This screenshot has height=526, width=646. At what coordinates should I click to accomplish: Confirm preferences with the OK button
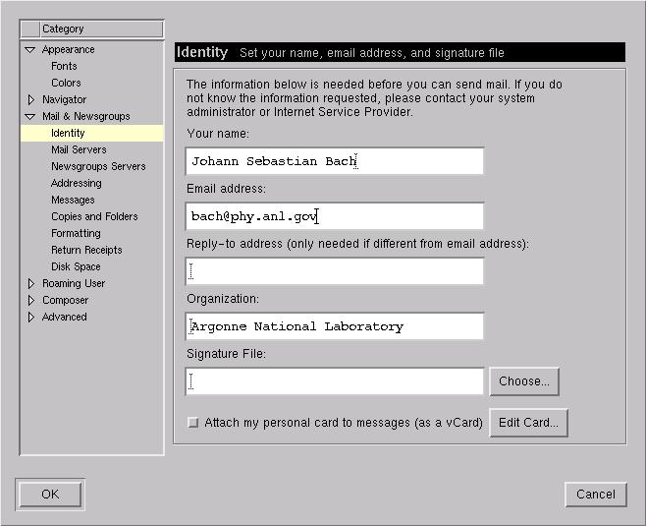[50, 495]
